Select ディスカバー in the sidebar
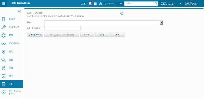Viewport: 204px width, 99px height. pyautogui.click(x=11, y=43)
